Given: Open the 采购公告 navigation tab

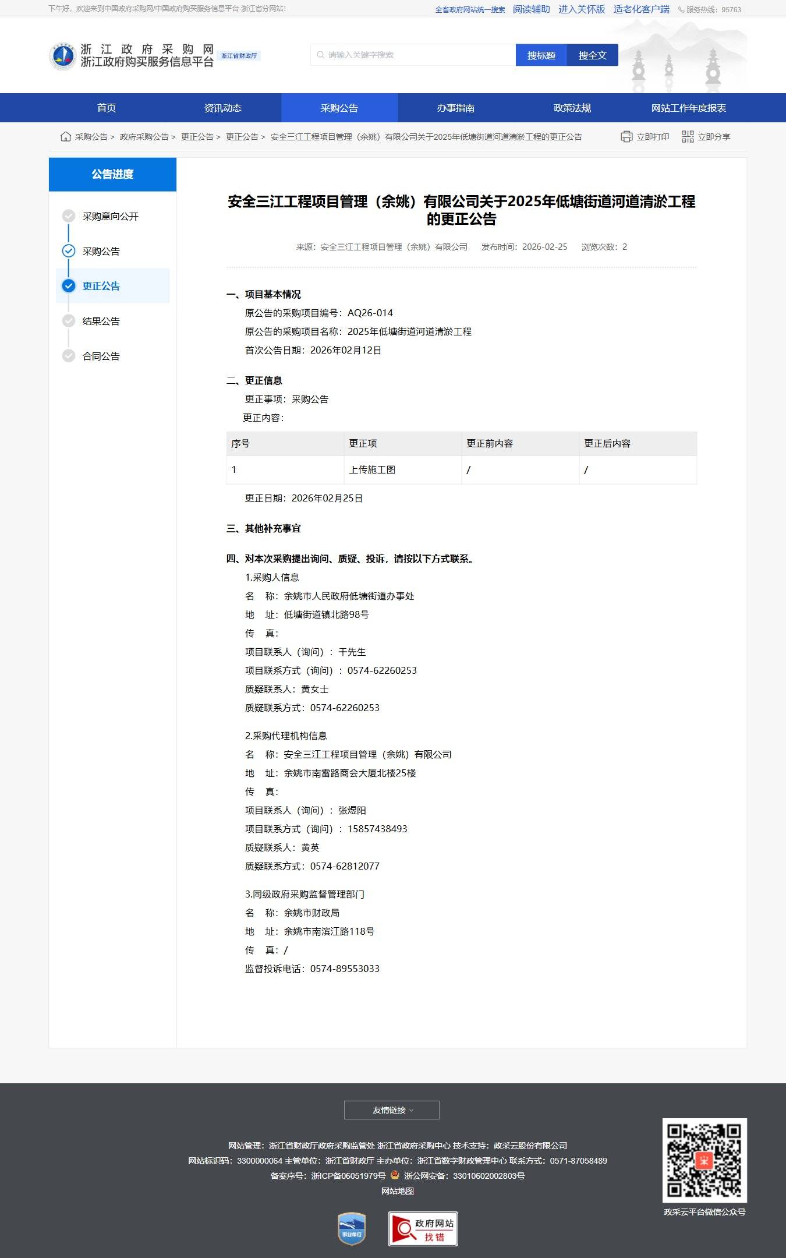Looking at the screenshot, I should 339,108.
